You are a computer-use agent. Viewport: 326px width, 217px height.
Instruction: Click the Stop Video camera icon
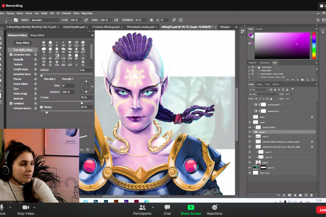tap(25, 207)
